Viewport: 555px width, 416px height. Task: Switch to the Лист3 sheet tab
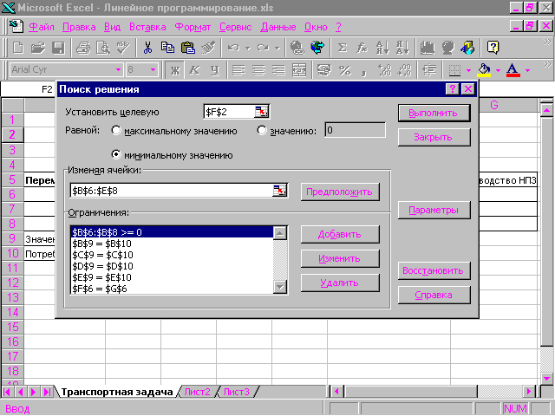237,392
